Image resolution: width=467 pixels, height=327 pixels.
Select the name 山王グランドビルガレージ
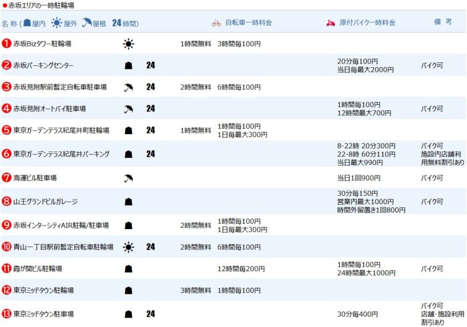46,202
